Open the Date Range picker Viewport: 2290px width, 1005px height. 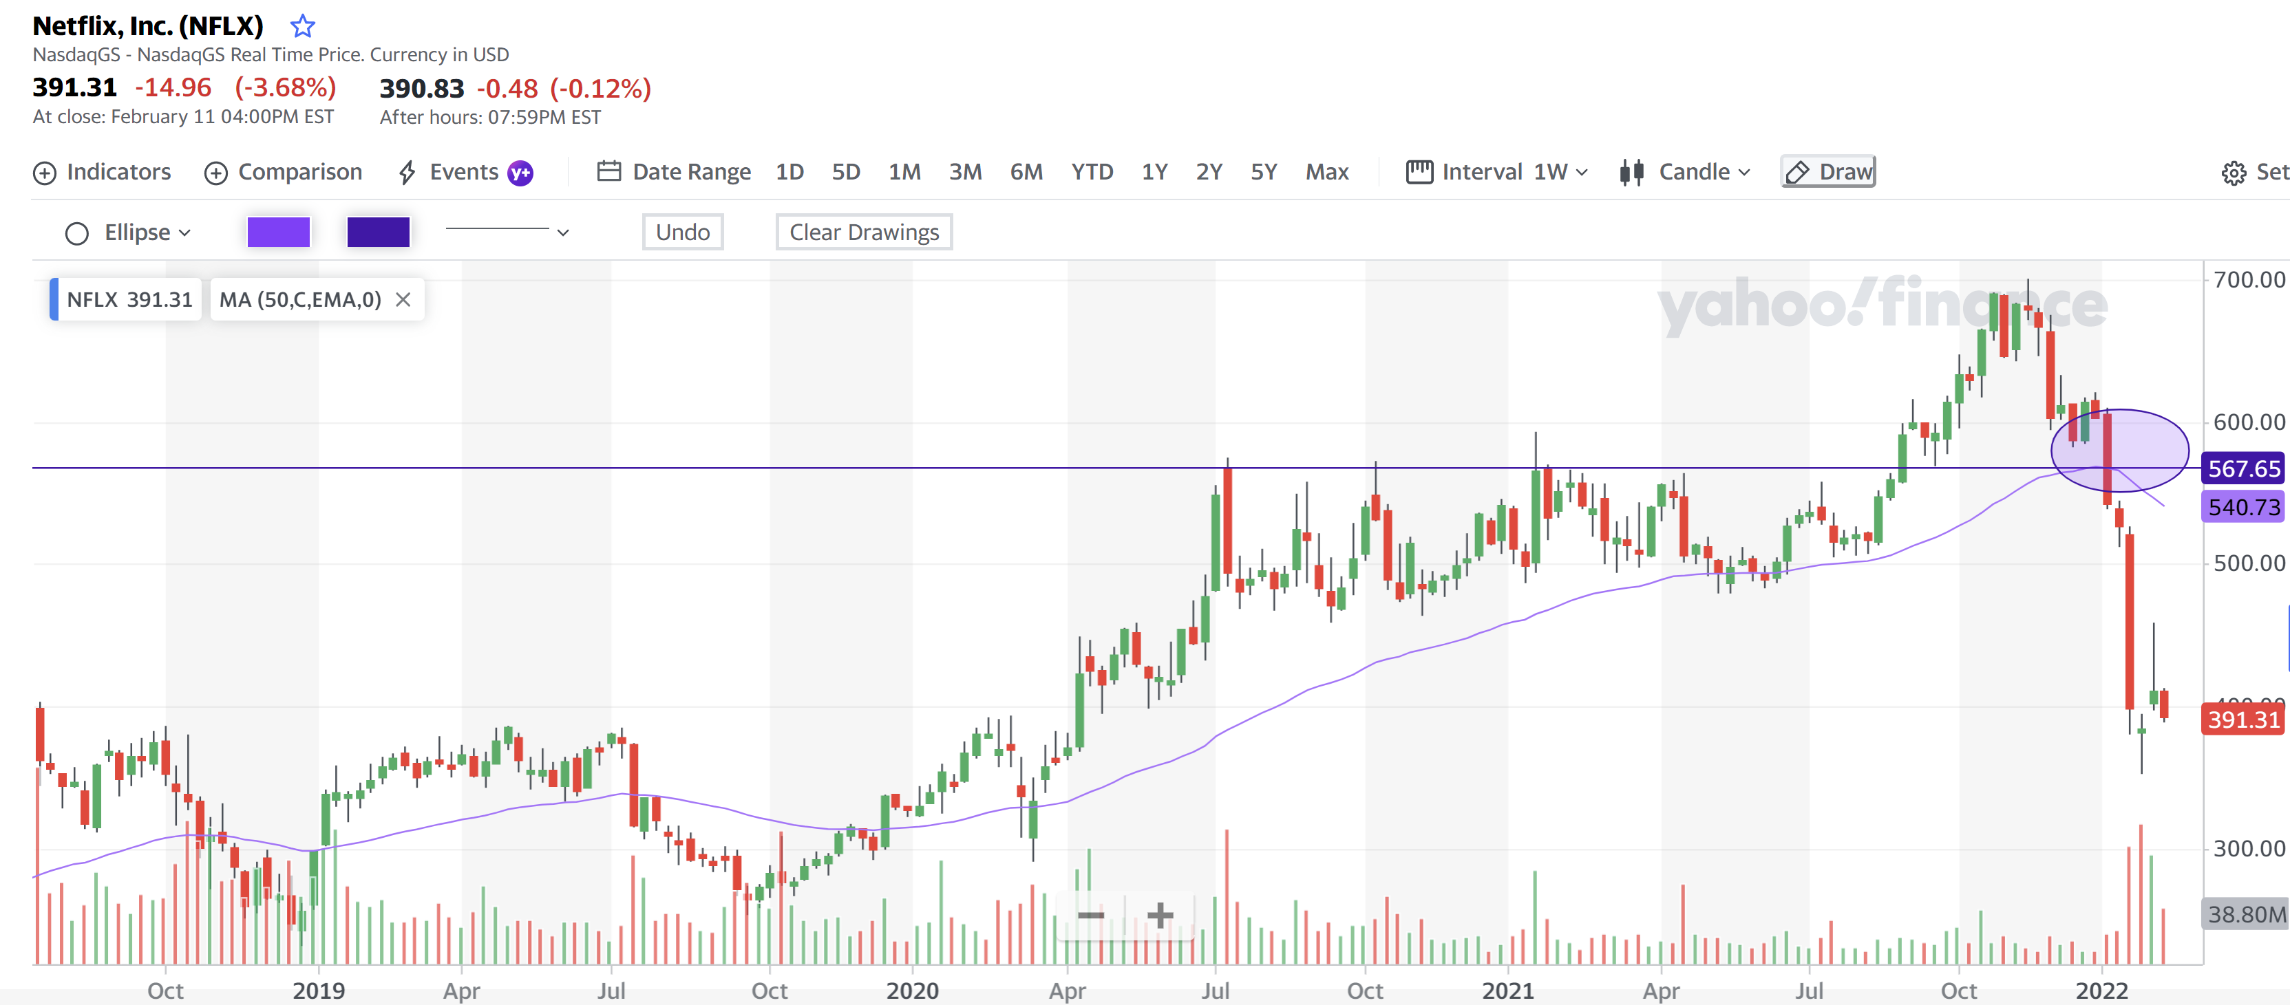coord(674,171)
